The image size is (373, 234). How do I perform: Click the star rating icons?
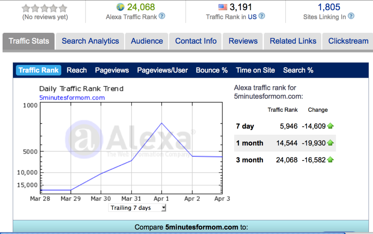click(44, 8)
